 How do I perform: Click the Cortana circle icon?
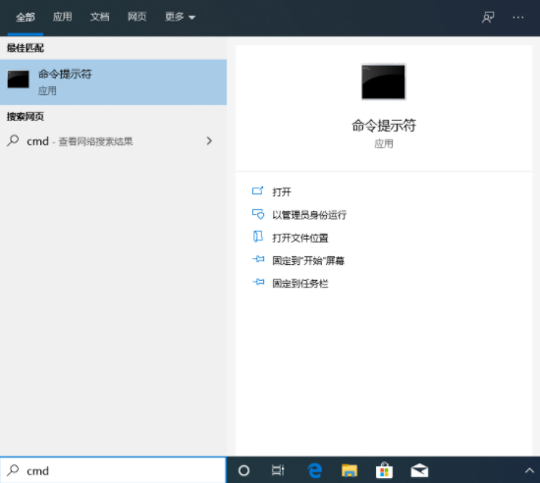tap(243, 470)
